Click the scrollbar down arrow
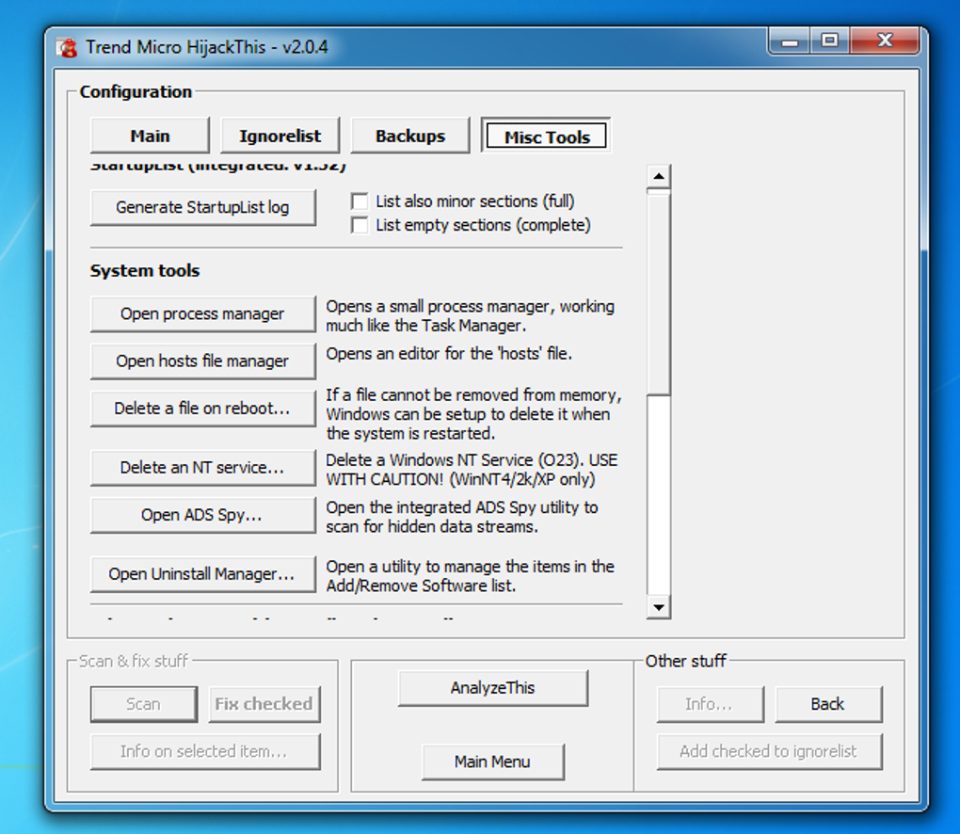960x834 pixels. click(x=659, y=607)
